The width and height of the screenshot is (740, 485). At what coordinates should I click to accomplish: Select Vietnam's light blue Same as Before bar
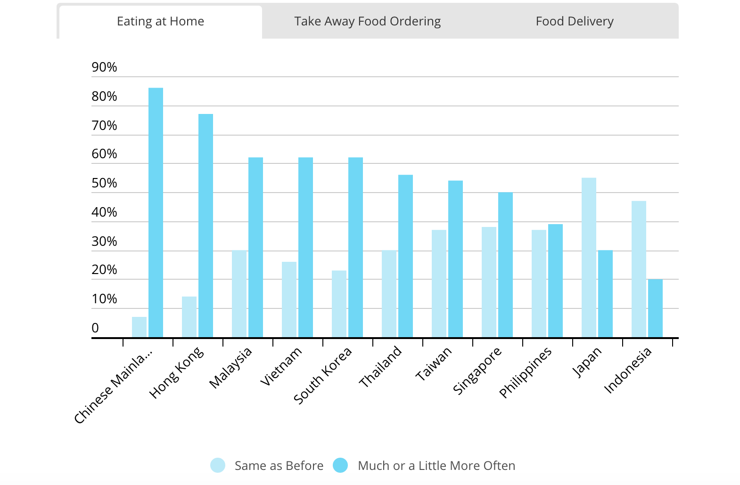click(289, 299)
